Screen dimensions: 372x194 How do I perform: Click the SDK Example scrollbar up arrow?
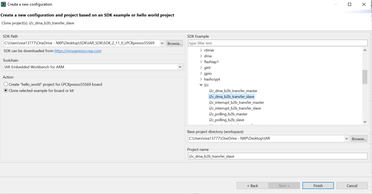tap(365, 50)
